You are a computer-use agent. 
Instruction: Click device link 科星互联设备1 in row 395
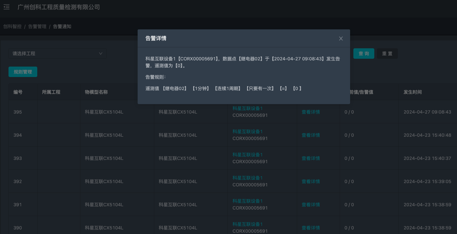(x=247, y=108)
